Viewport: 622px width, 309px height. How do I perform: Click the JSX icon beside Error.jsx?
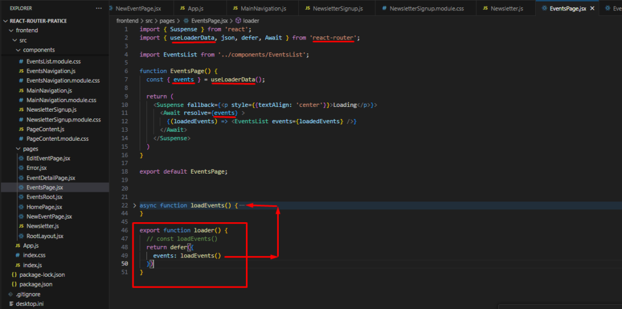21,168
